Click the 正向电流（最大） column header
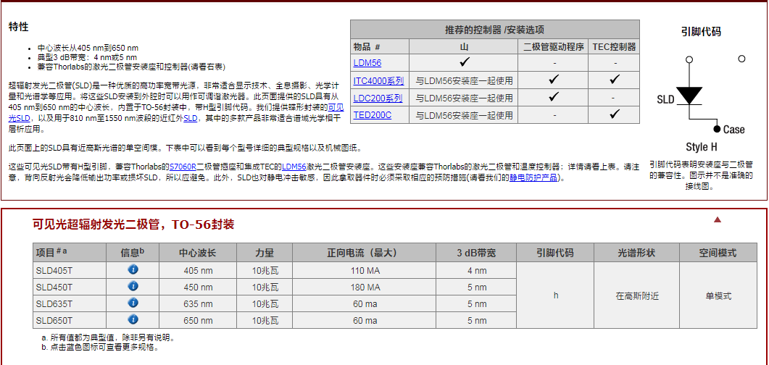 click(x=365, y=253)
